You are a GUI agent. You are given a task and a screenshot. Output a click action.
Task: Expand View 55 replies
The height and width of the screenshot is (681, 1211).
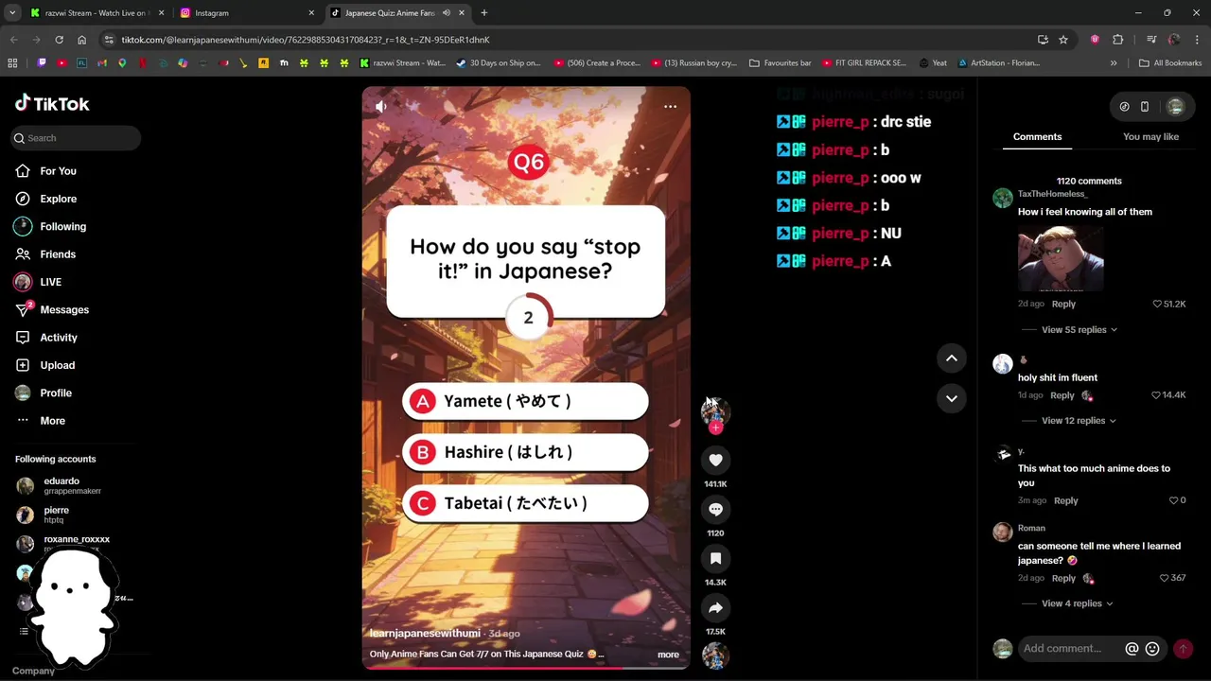(1079, 330)
